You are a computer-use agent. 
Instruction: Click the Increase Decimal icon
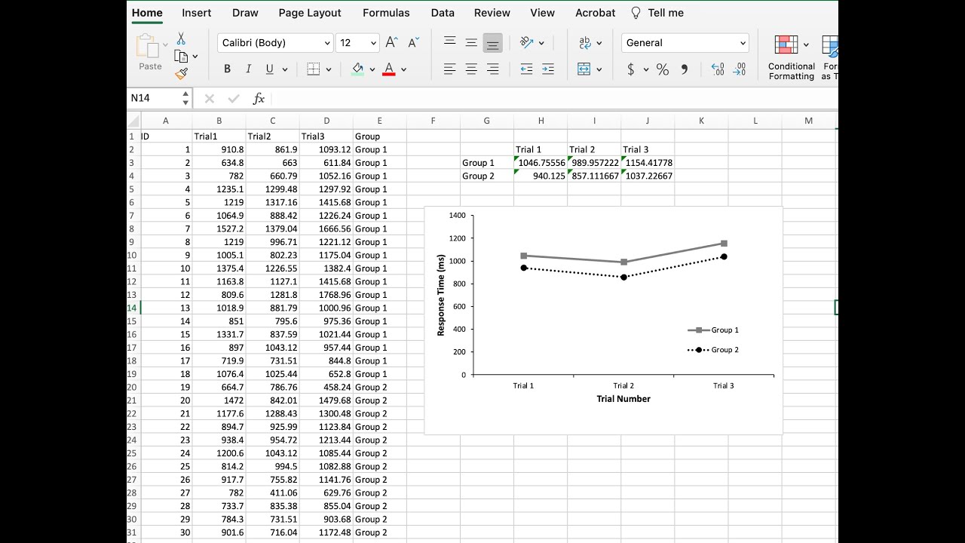(718, 69)
